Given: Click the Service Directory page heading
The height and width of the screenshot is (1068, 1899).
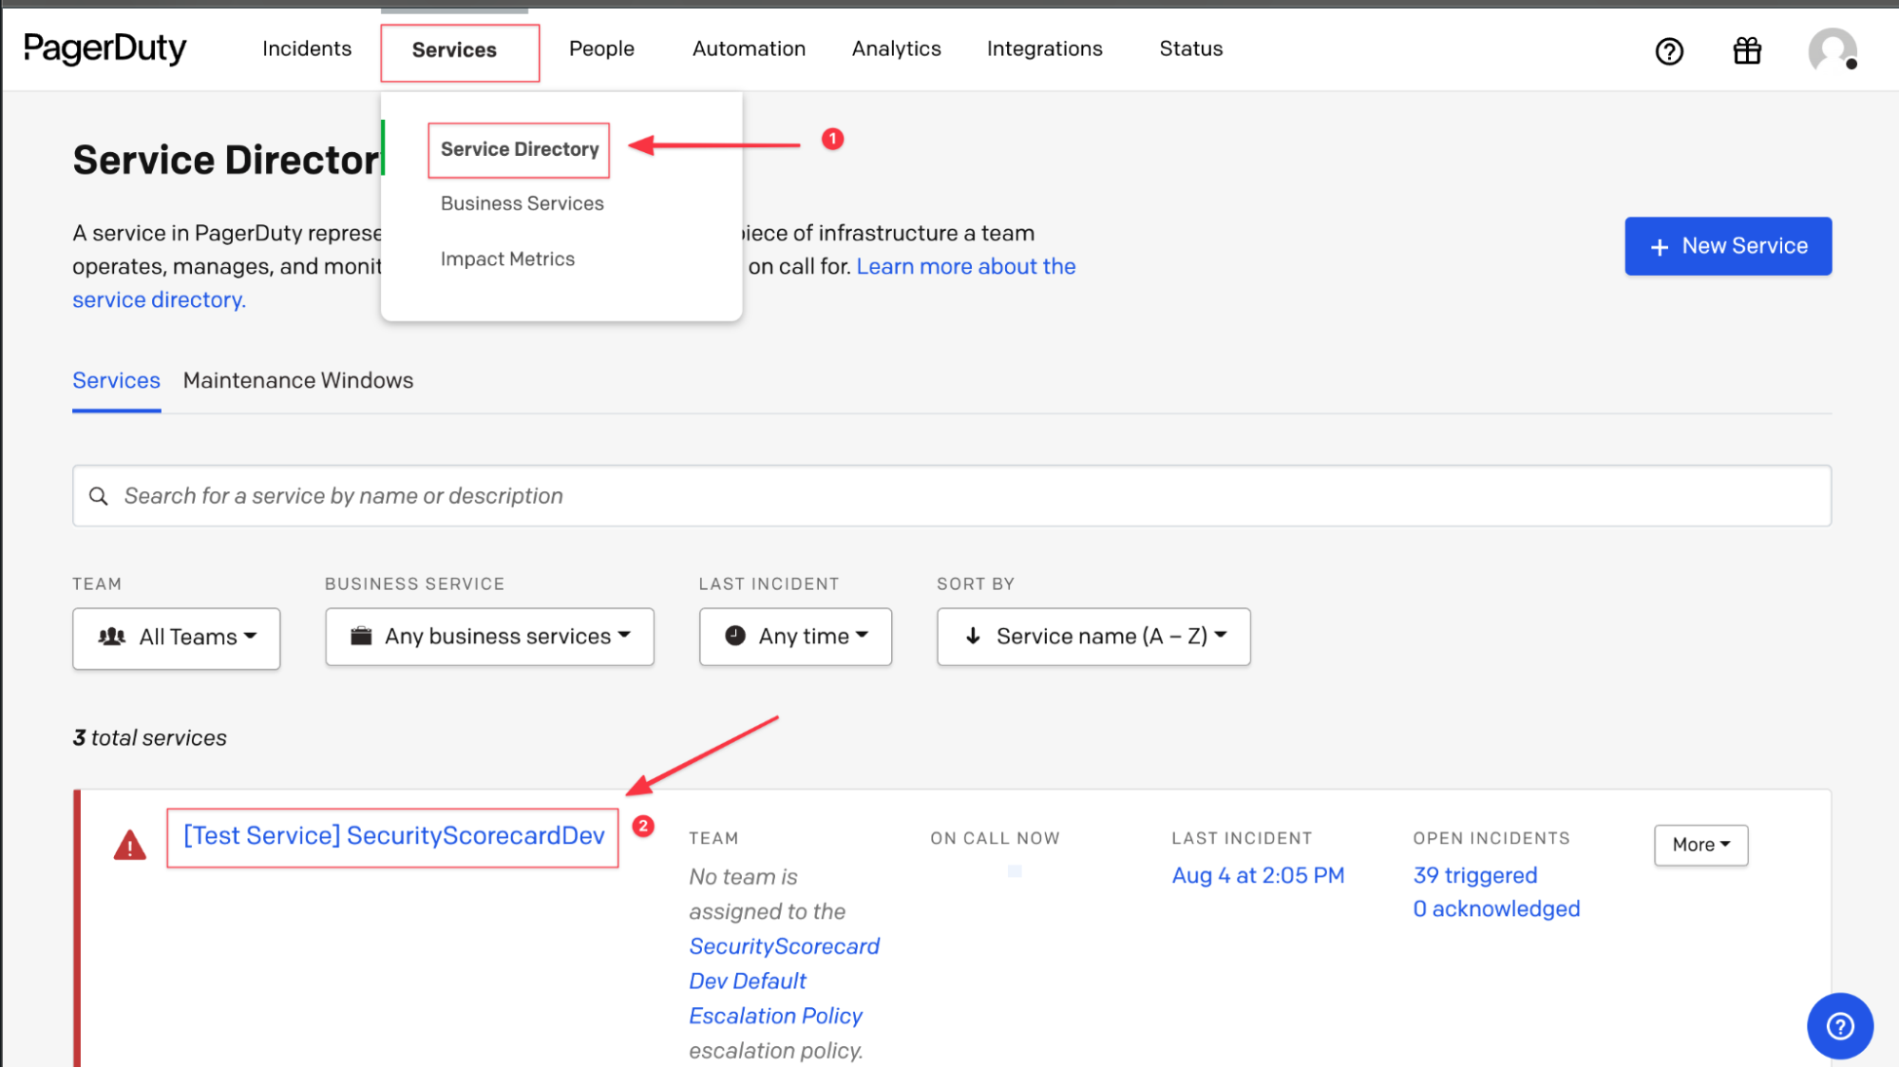Looking at the screenshot, I should click(228, 160).
